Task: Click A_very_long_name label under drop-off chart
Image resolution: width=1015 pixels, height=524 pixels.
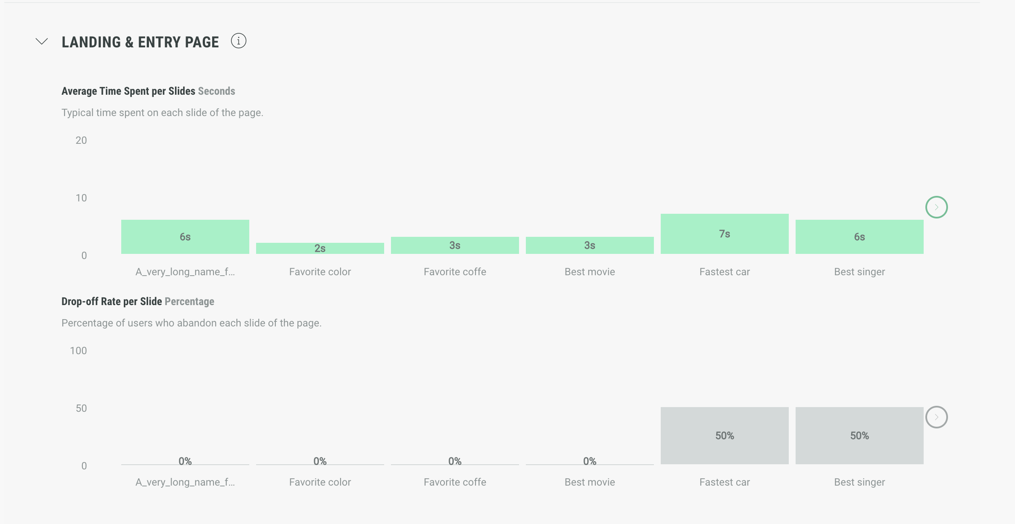Action: [185, 482]
